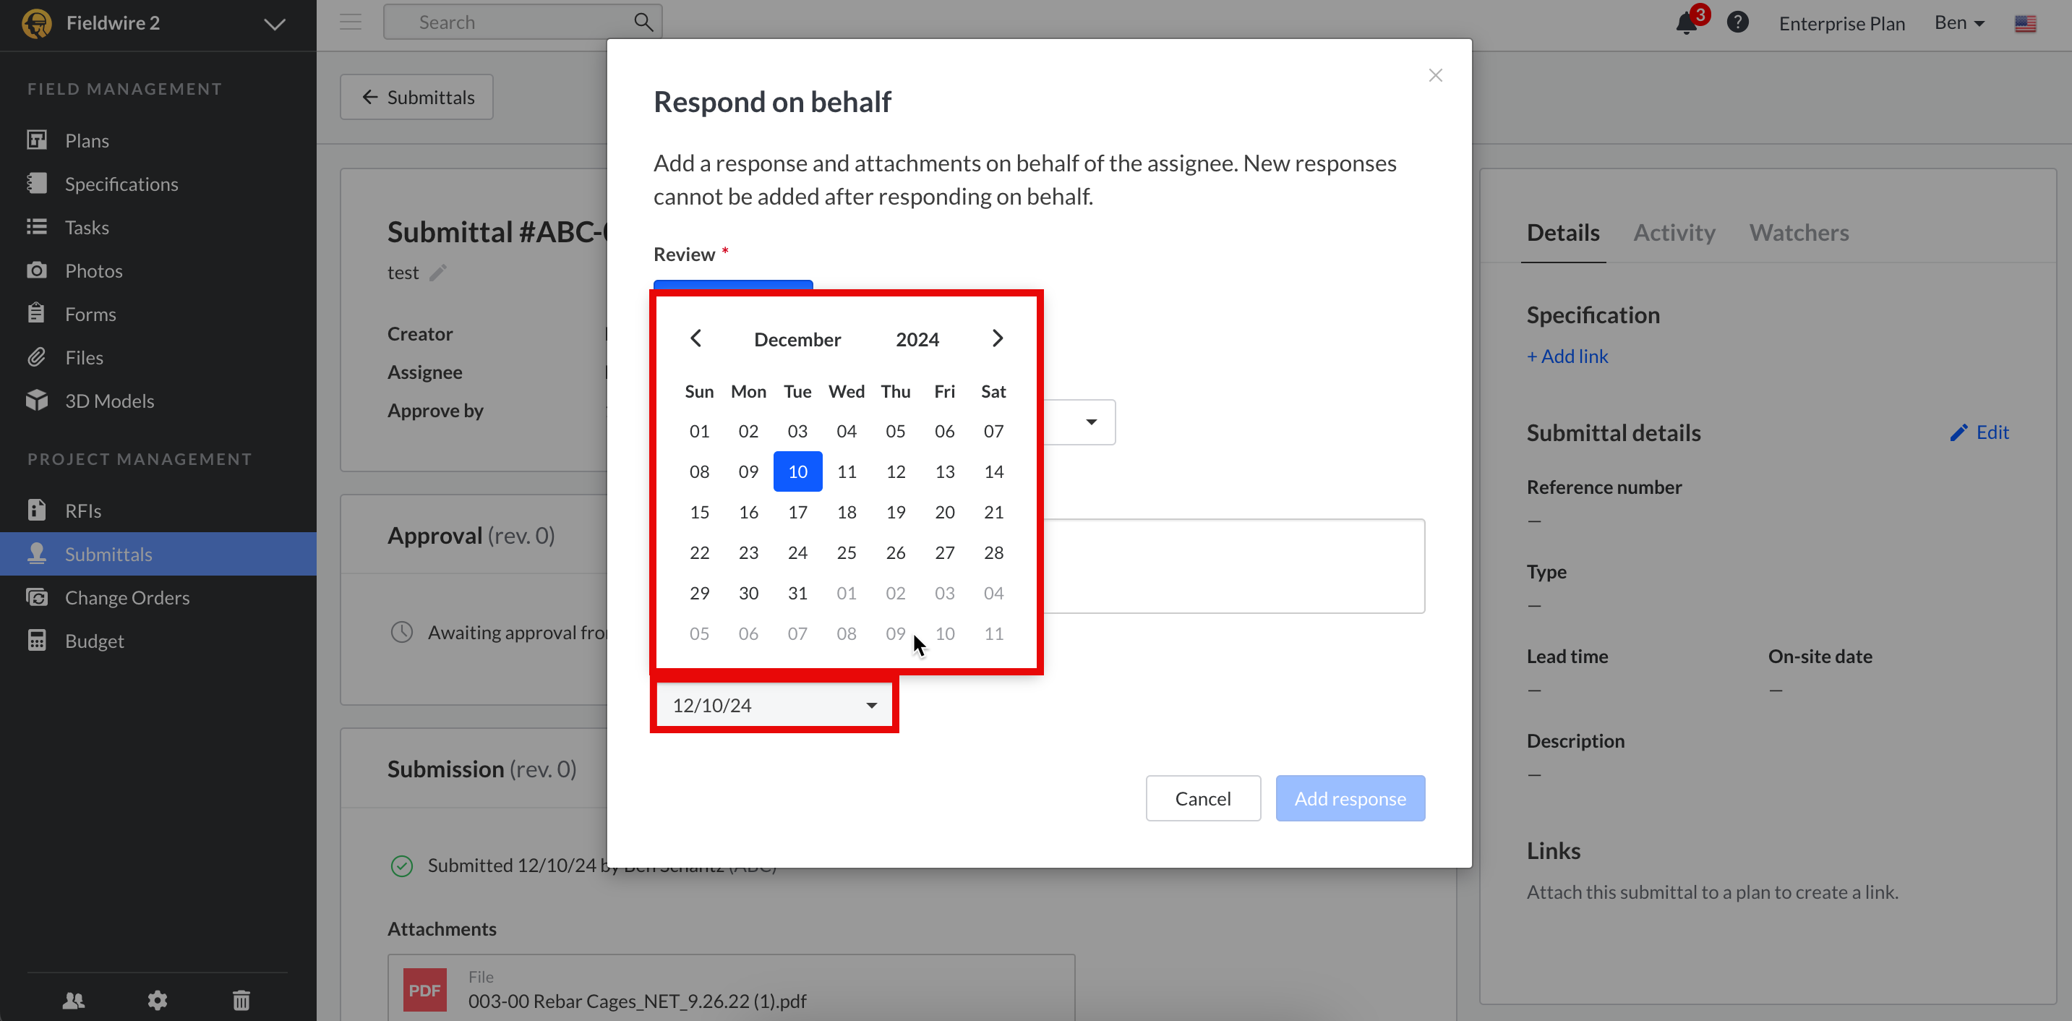This screenshot has width=2072, height=1021.
Task: Click the search magnifier icon
Action: [643, 22]
